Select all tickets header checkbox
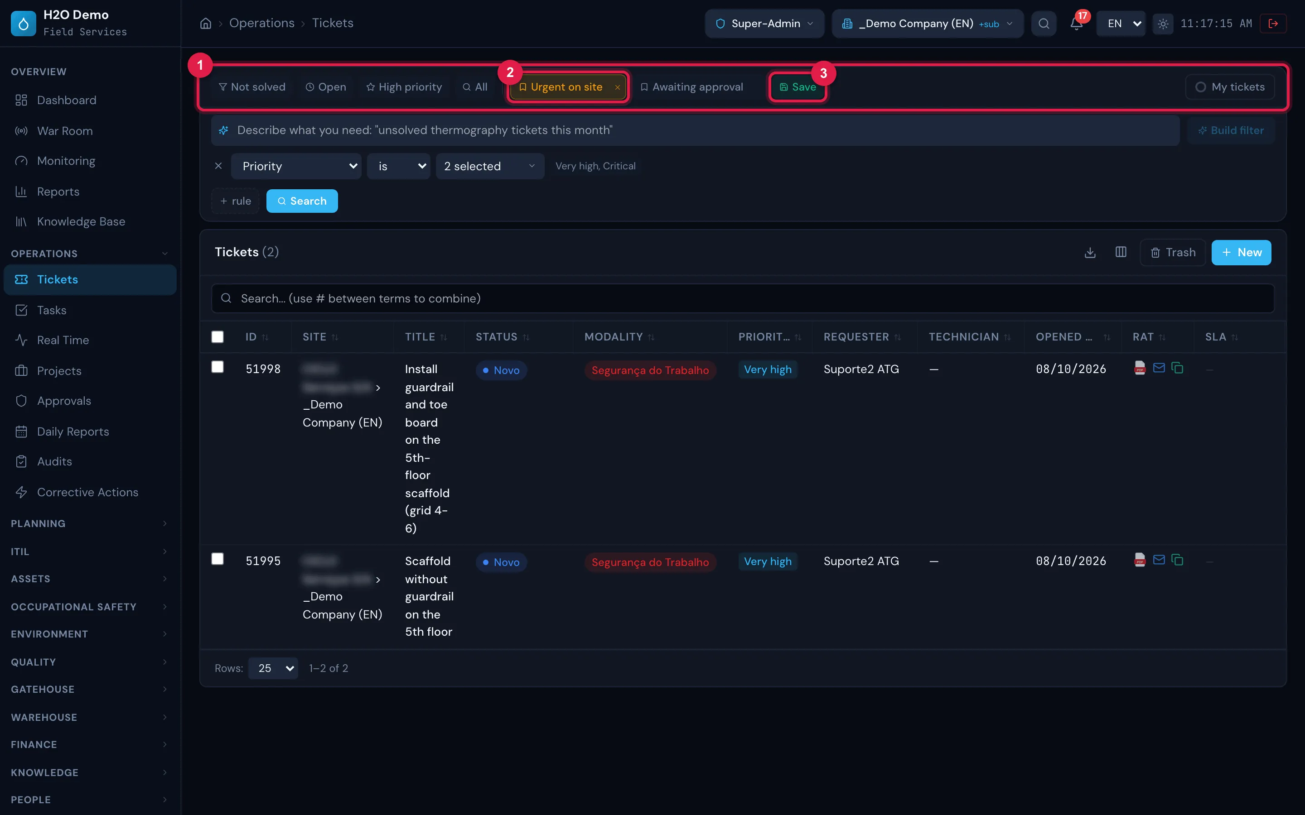The image size is (1305, 815). [217, 337]
